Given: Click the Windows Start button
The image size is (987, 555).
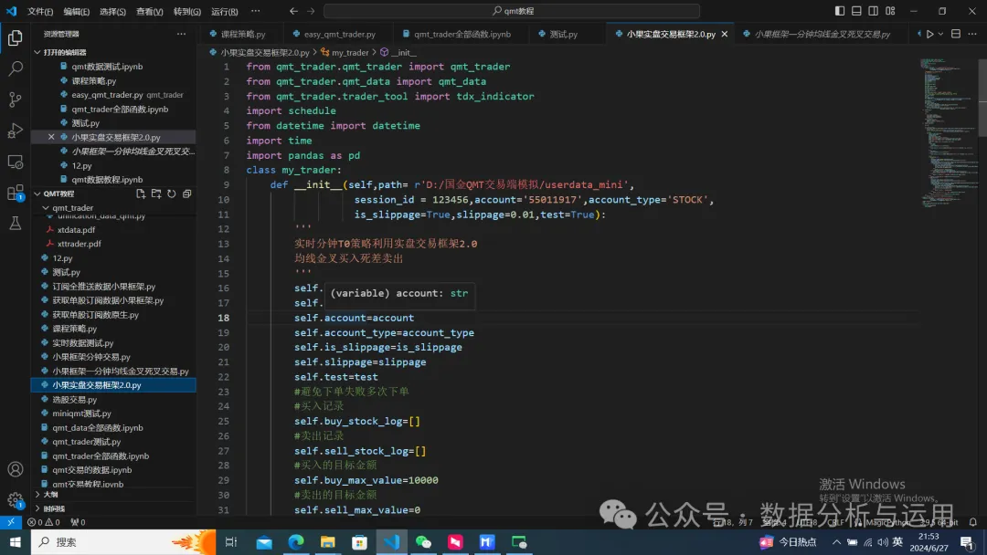Looking at the screenshot, I should pos(16,542).
